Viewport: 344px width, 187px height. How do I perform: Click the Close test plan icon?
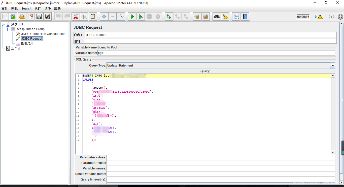30,17
